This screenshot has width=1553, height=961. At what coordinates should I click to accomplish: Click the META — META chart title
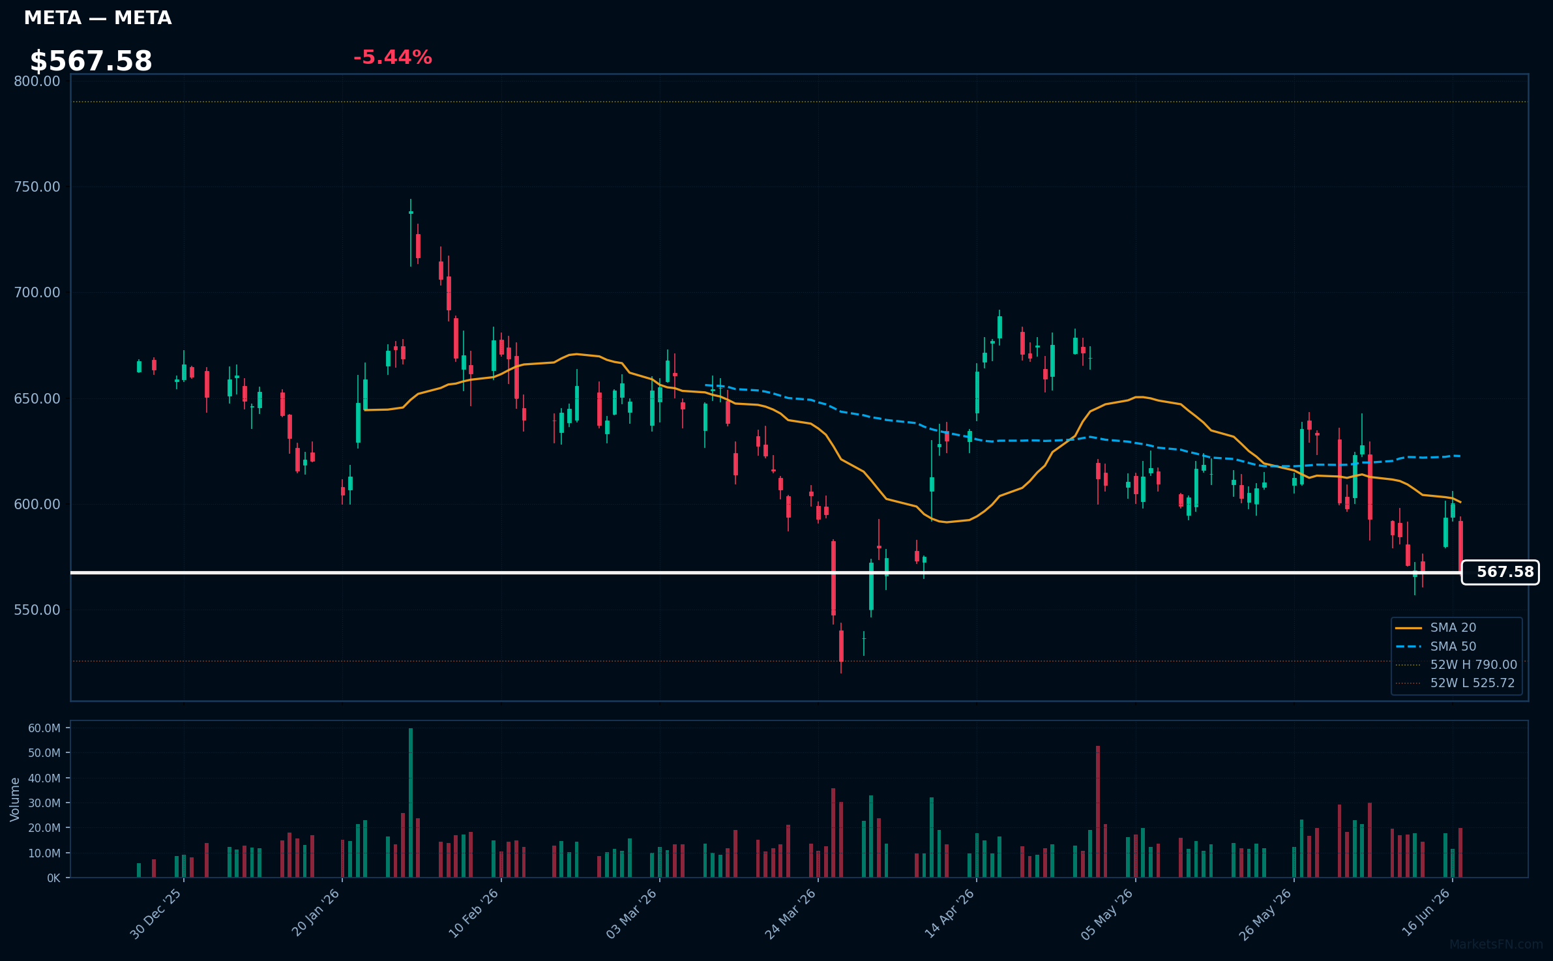[x=98, y=18]
